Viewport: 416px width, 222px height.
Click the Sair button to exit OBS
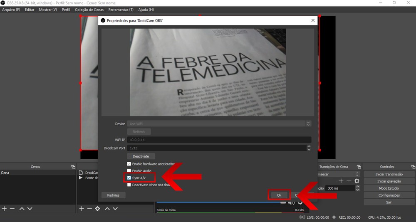389,202
